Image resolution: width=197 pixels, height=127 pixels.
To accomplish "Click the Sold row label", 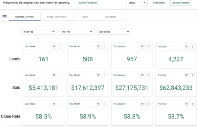I will tap(16, 87).
